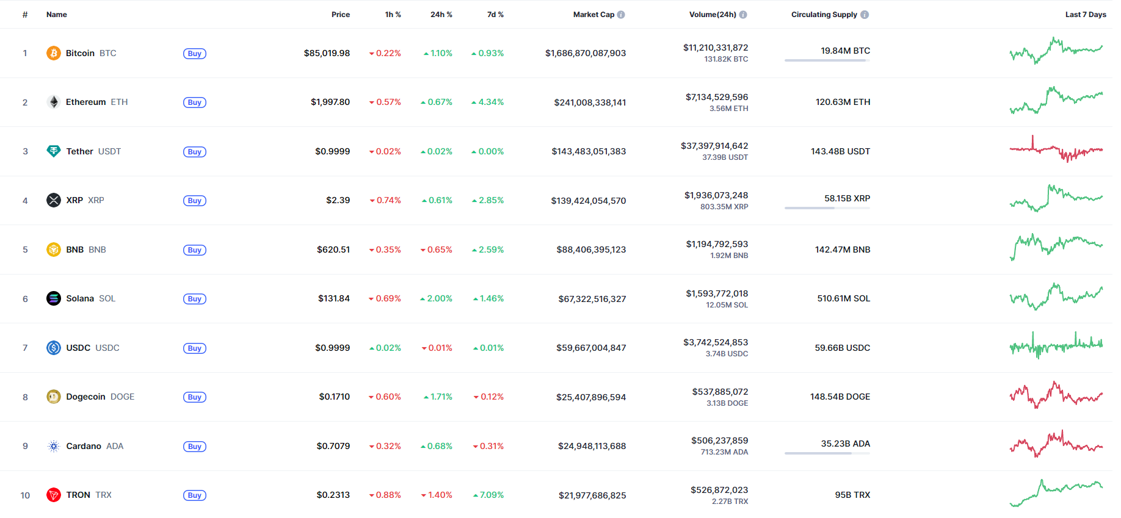Viewport: 1121px width, 518px height.
Task: Sort by the 1h % column header
Action: tap(393, 15)
